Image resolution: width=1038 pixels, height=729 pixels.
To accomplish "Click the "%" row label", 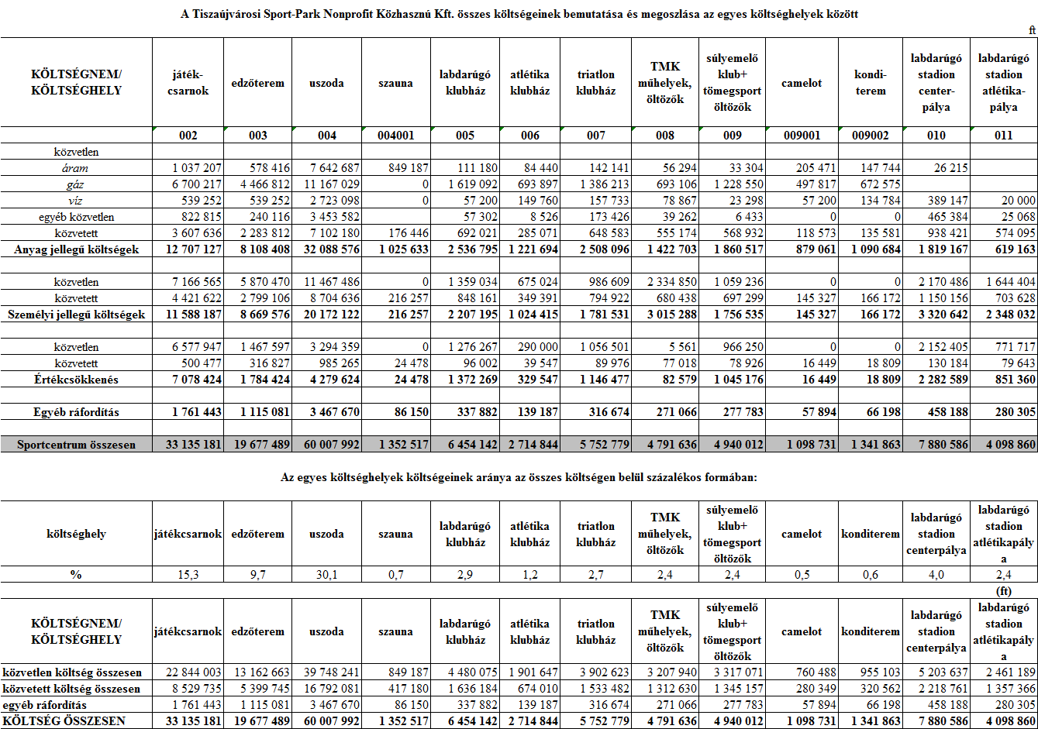I will pyautogui.click(x=76, y=574).
